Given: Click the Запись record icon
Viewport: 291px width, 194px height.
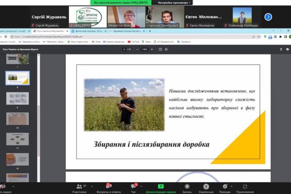Looking at the screenshot, I should pyautogui.click(x=187, y=188).
